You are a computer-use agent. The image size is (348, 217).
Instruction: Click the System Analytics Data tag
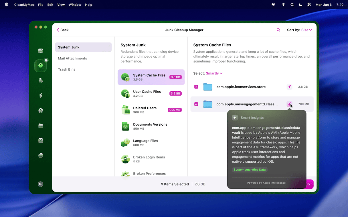[x=250, y=170]
